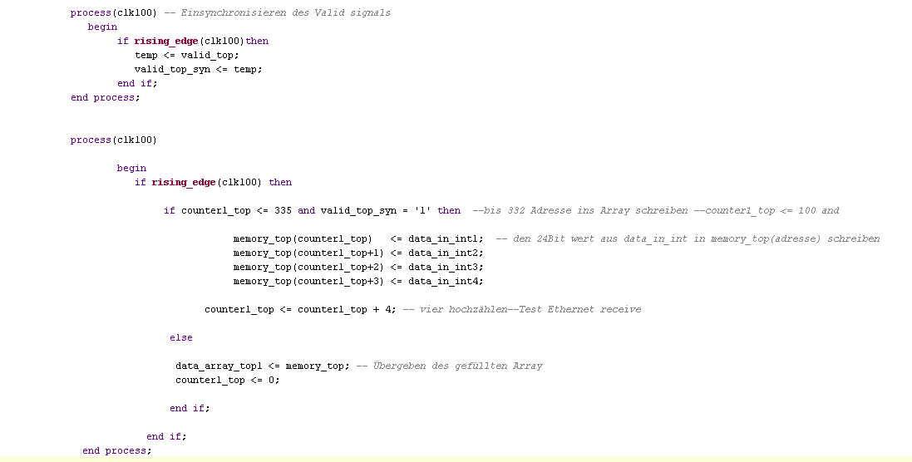Click line 'memory_top(counter1_top+1) <= data_in_int2;'
Image resolution: width=912 pixels, height=462 pixels.
358,253
